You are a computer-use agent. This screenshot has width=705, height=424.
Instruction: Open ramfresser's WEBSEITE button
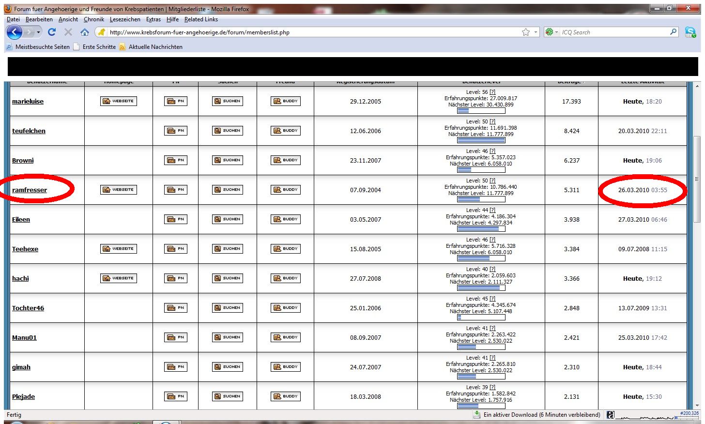(x=118, y=190)
